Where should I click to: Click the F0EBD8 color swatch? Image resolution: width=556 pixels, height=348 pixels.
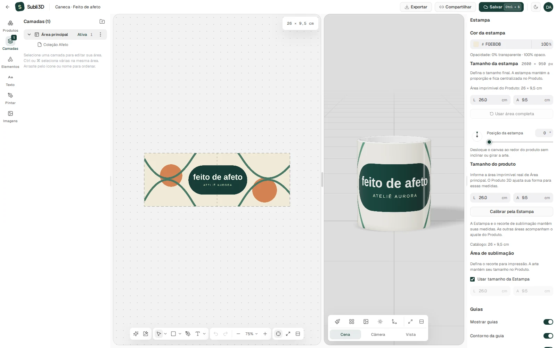coord(476,44)
